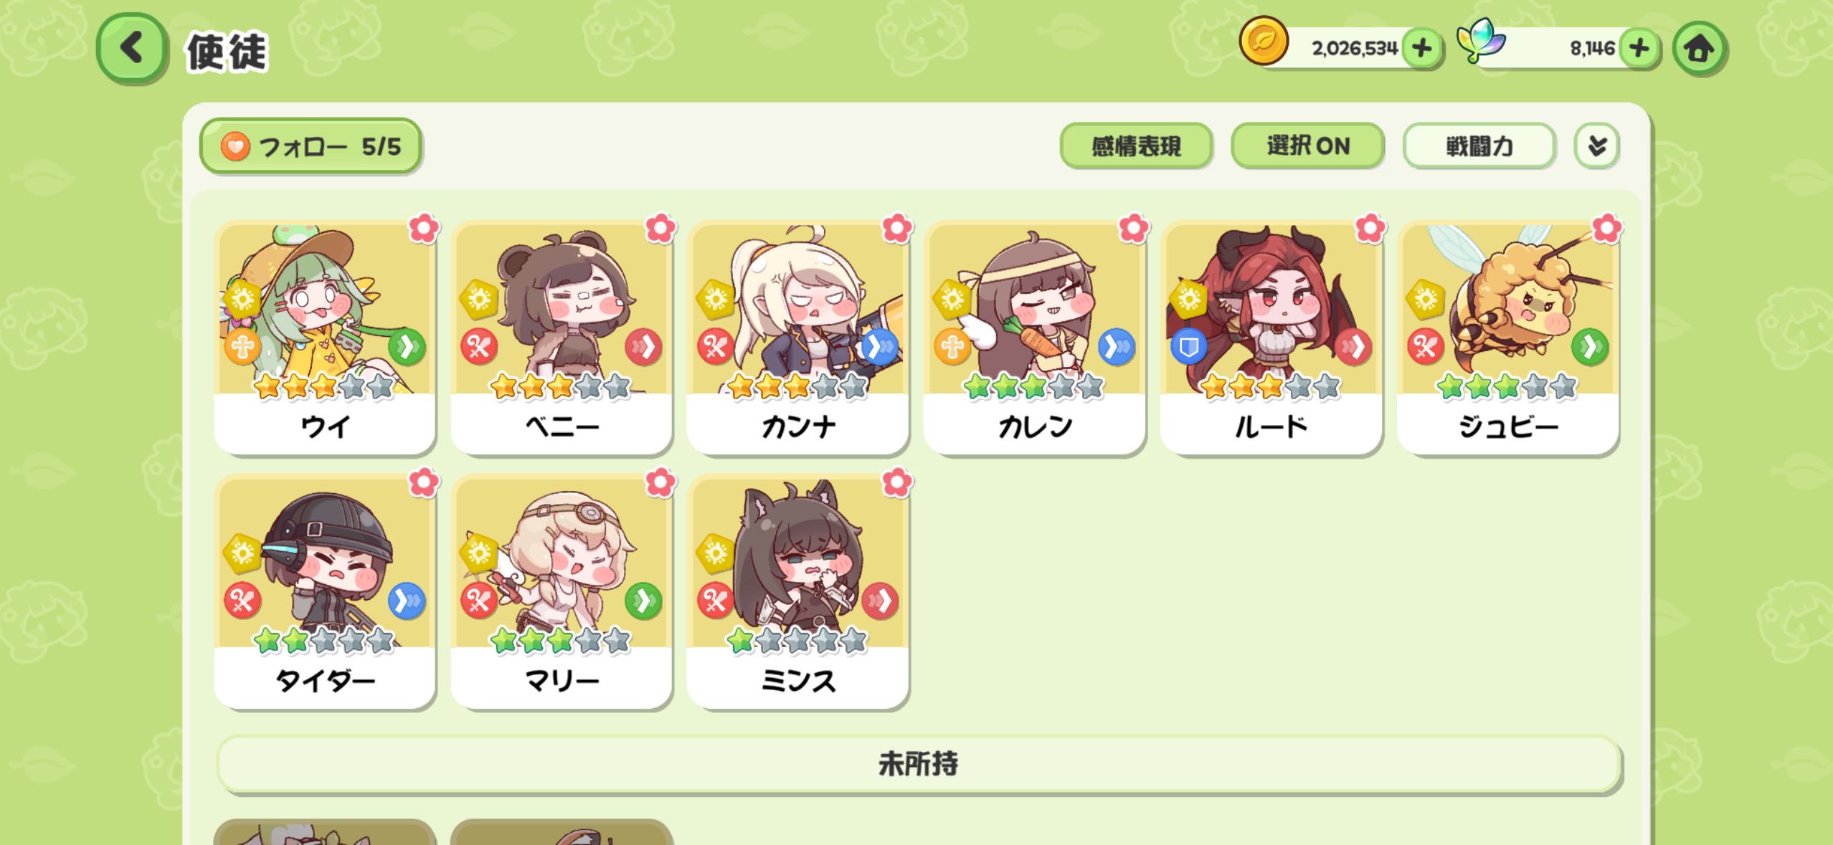
Task: Open the 戦闘力 sort selector
Action: 1479,146
